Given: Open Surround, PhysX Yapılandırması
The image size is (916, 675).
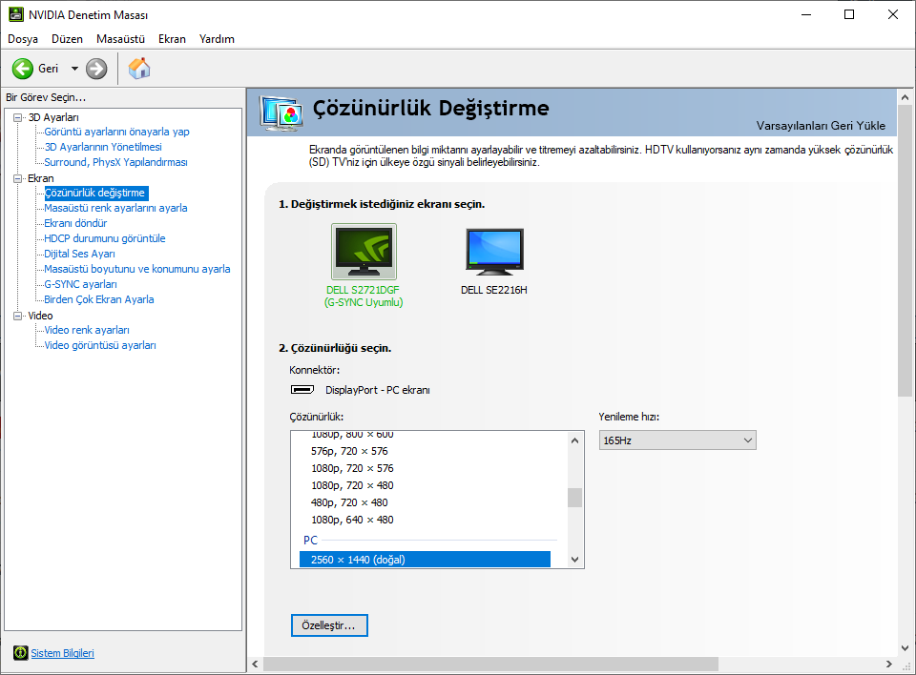Looking at the screenshot, I should 115,162.
